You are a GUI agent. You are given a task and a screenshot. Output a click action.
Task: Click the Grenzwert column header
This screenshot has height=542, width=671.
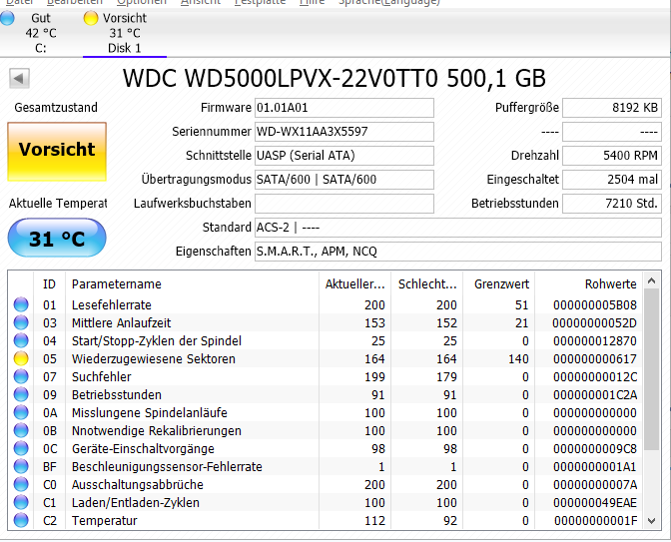point(499,284)
